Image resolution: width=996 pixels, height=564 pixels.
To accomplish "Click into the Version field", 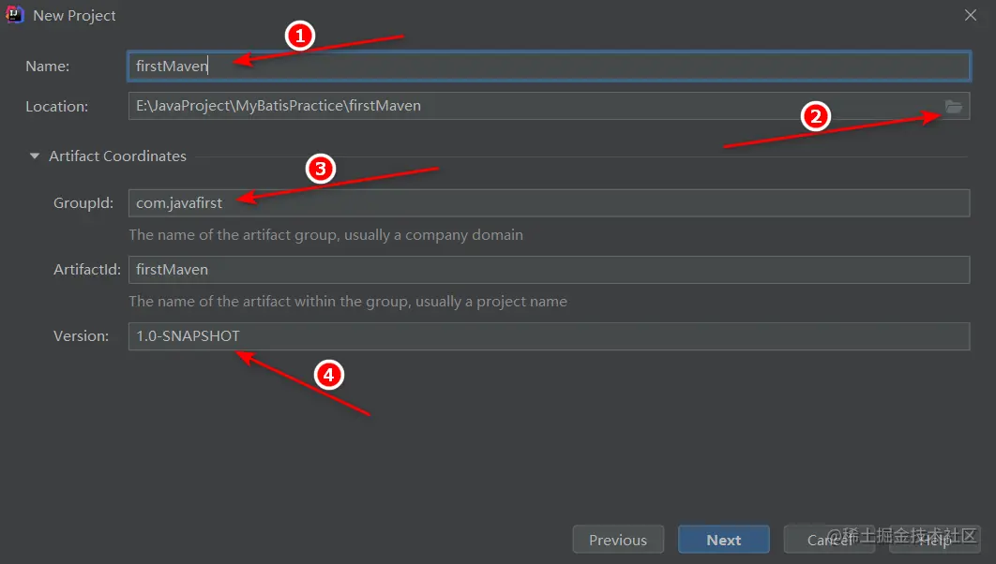I will click(549, 336).
